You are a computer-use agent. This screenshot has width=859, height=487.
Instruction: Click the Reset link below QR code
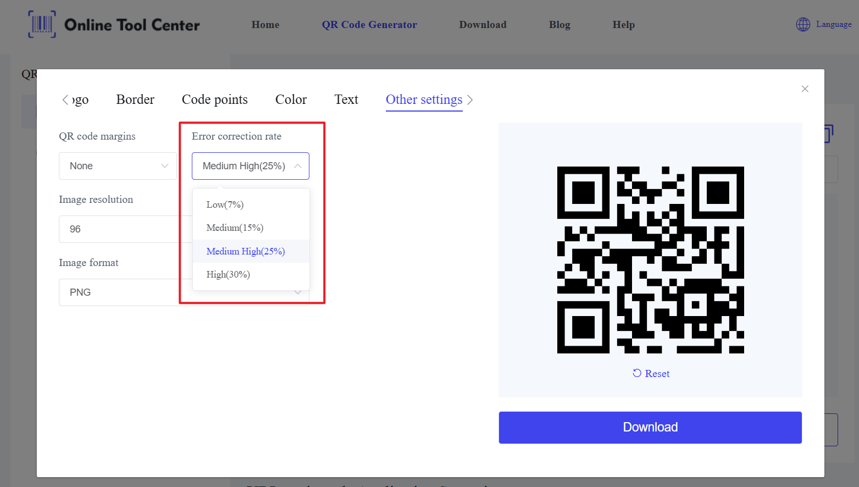tap(657, 374)
